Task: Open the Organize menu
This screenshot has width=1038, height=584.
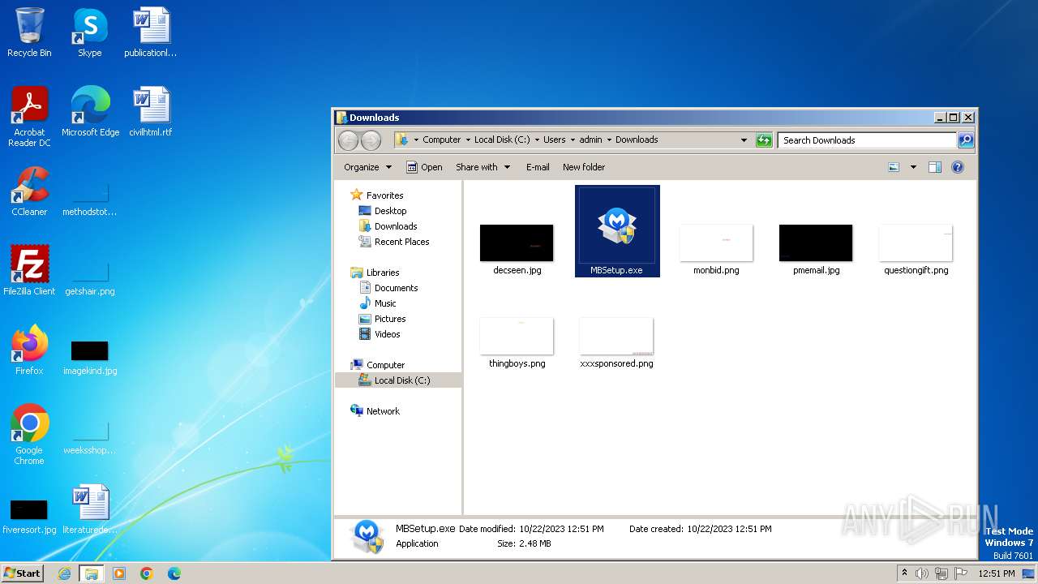Action: [367, 167]
